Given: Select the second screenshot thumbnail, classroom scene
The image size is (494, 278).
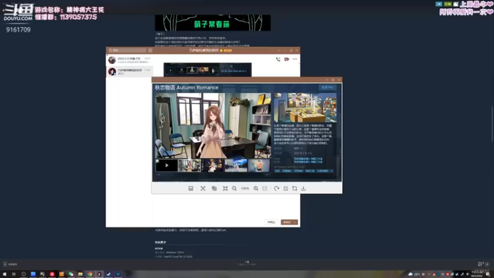Looking at the screenshot, I should tap(190, 166).
